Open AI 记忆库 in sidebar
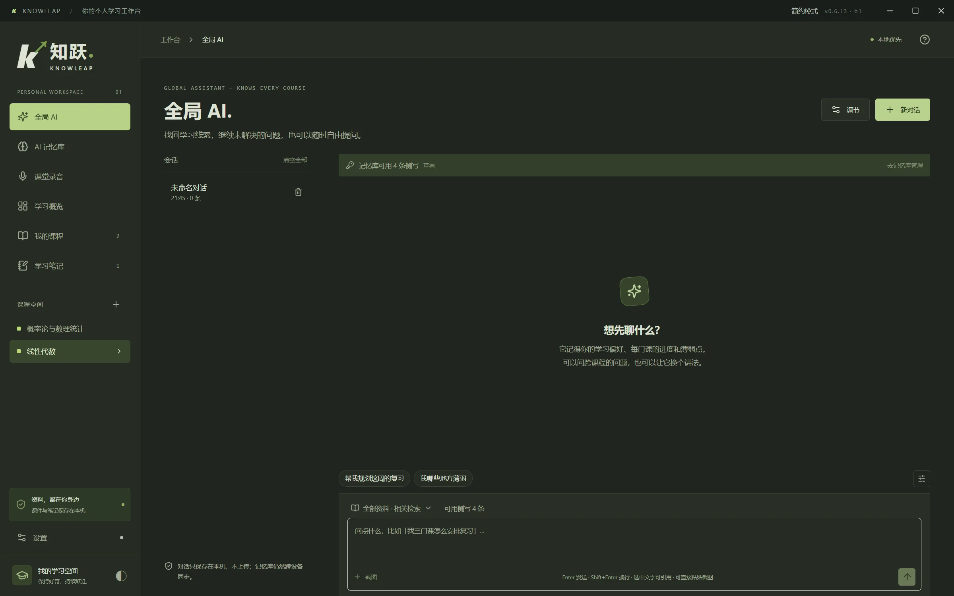Screen dimensions: 954x596 (70, 147)
